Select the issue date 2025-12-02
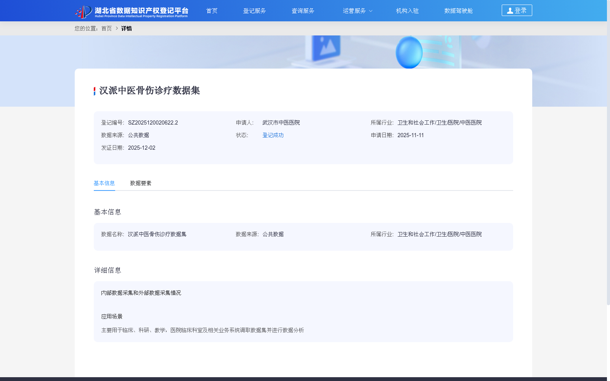Screen dimensions: 610x381 pos(141,148)
